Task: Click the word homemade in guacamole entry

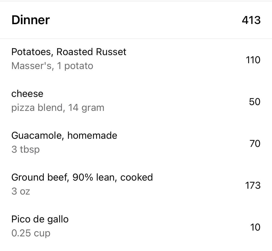Action: pyautogui.click(x=92, y=135)
